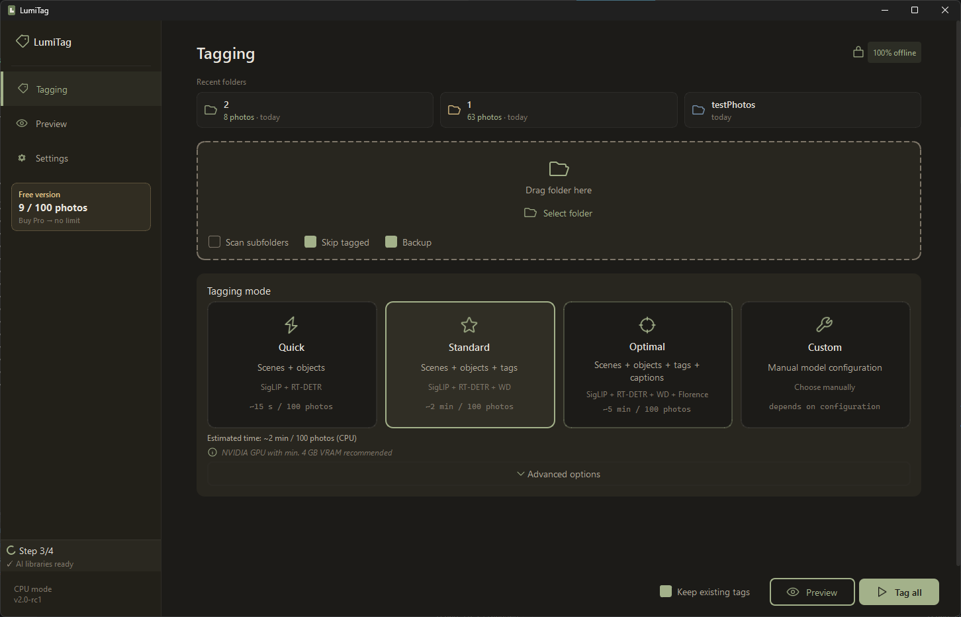Click the eye icon in bottom Preview button
This screenshot has height=617, width=961.
point(793,592)
